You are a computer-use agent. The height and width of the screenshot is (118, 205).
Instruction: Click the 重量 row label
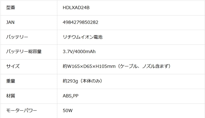[x=11, y=82]
